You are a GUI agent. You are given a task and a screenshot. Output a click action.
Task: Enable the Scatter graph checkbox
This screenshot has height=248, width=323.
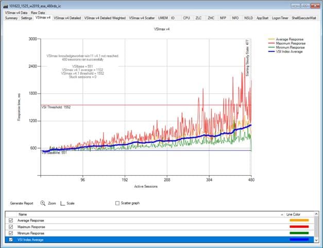(x=117, y=203)
